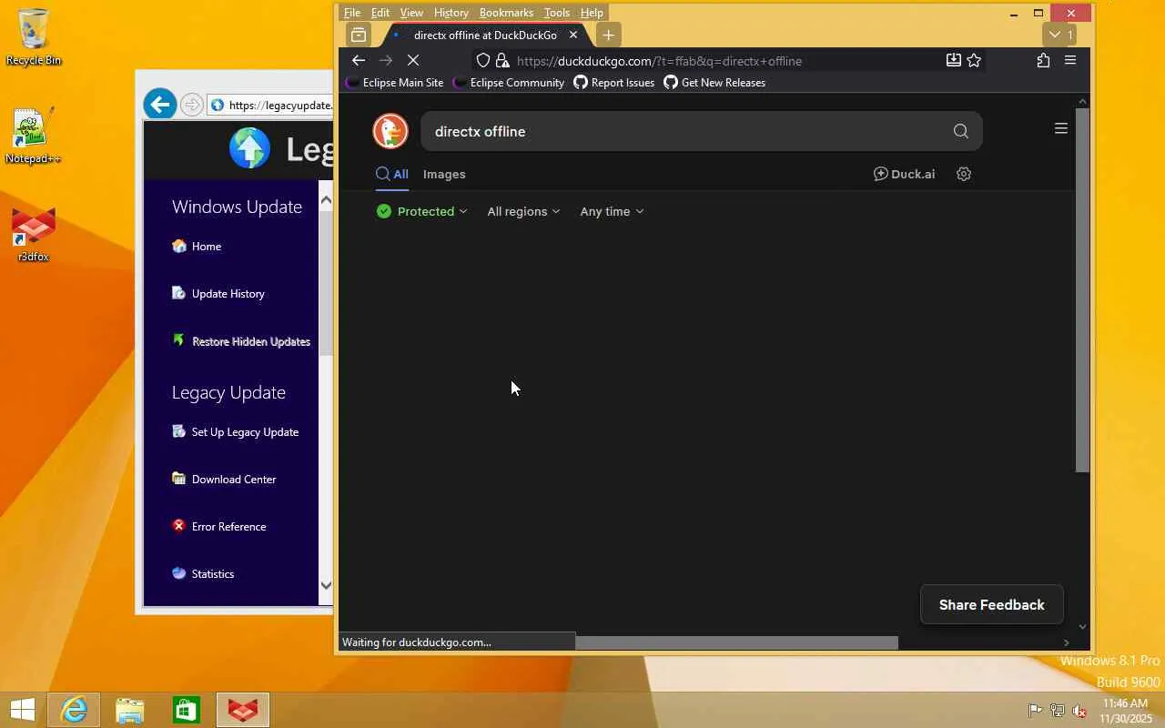Screen dimensions: 1165x728
Task: Open Download Center in Legacy Update
Action: pyautogui.click(x=224, y=480)
